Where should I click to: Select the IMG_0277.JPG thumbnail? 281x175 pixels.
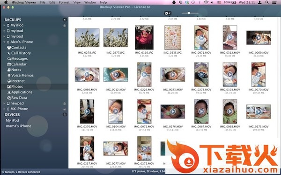pyautogui.click(x=116, y=38)
